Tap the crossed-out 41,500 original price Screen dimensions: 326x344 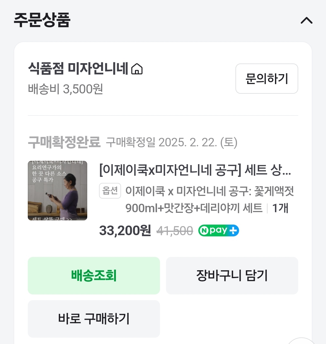175,231
